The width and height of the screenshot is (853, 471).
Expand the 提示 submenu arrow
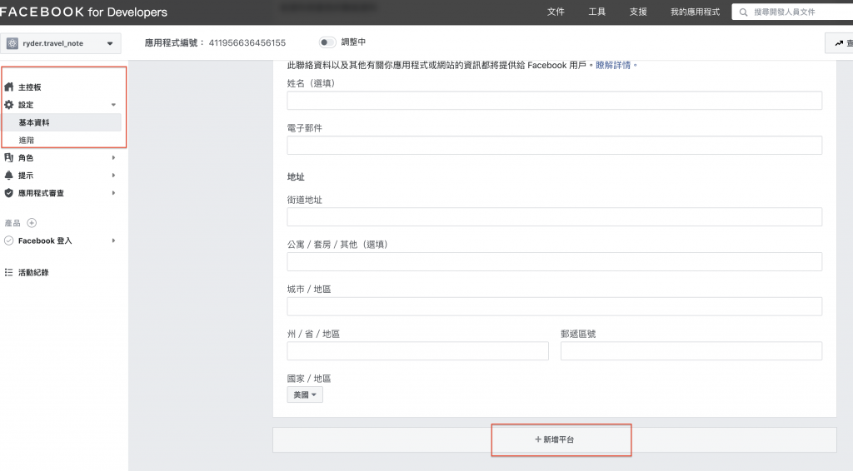pyautogui.click(x=113, y=175)
